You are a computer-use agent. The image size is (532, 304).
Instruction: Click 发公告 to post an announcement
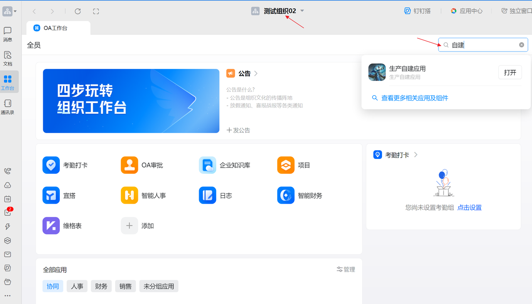point(239,130)
